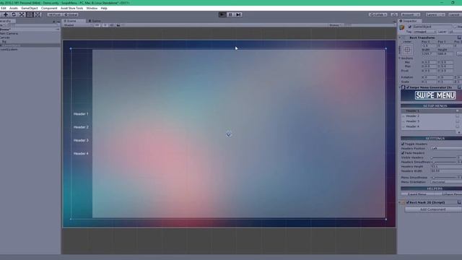Click the GameObject cube icon in Inspector

tap(402, 27)
